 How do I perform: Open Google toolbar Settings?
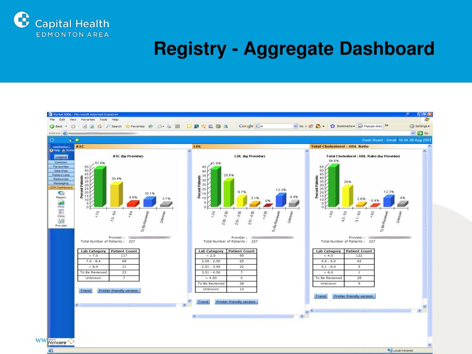(x=419, y=126)
